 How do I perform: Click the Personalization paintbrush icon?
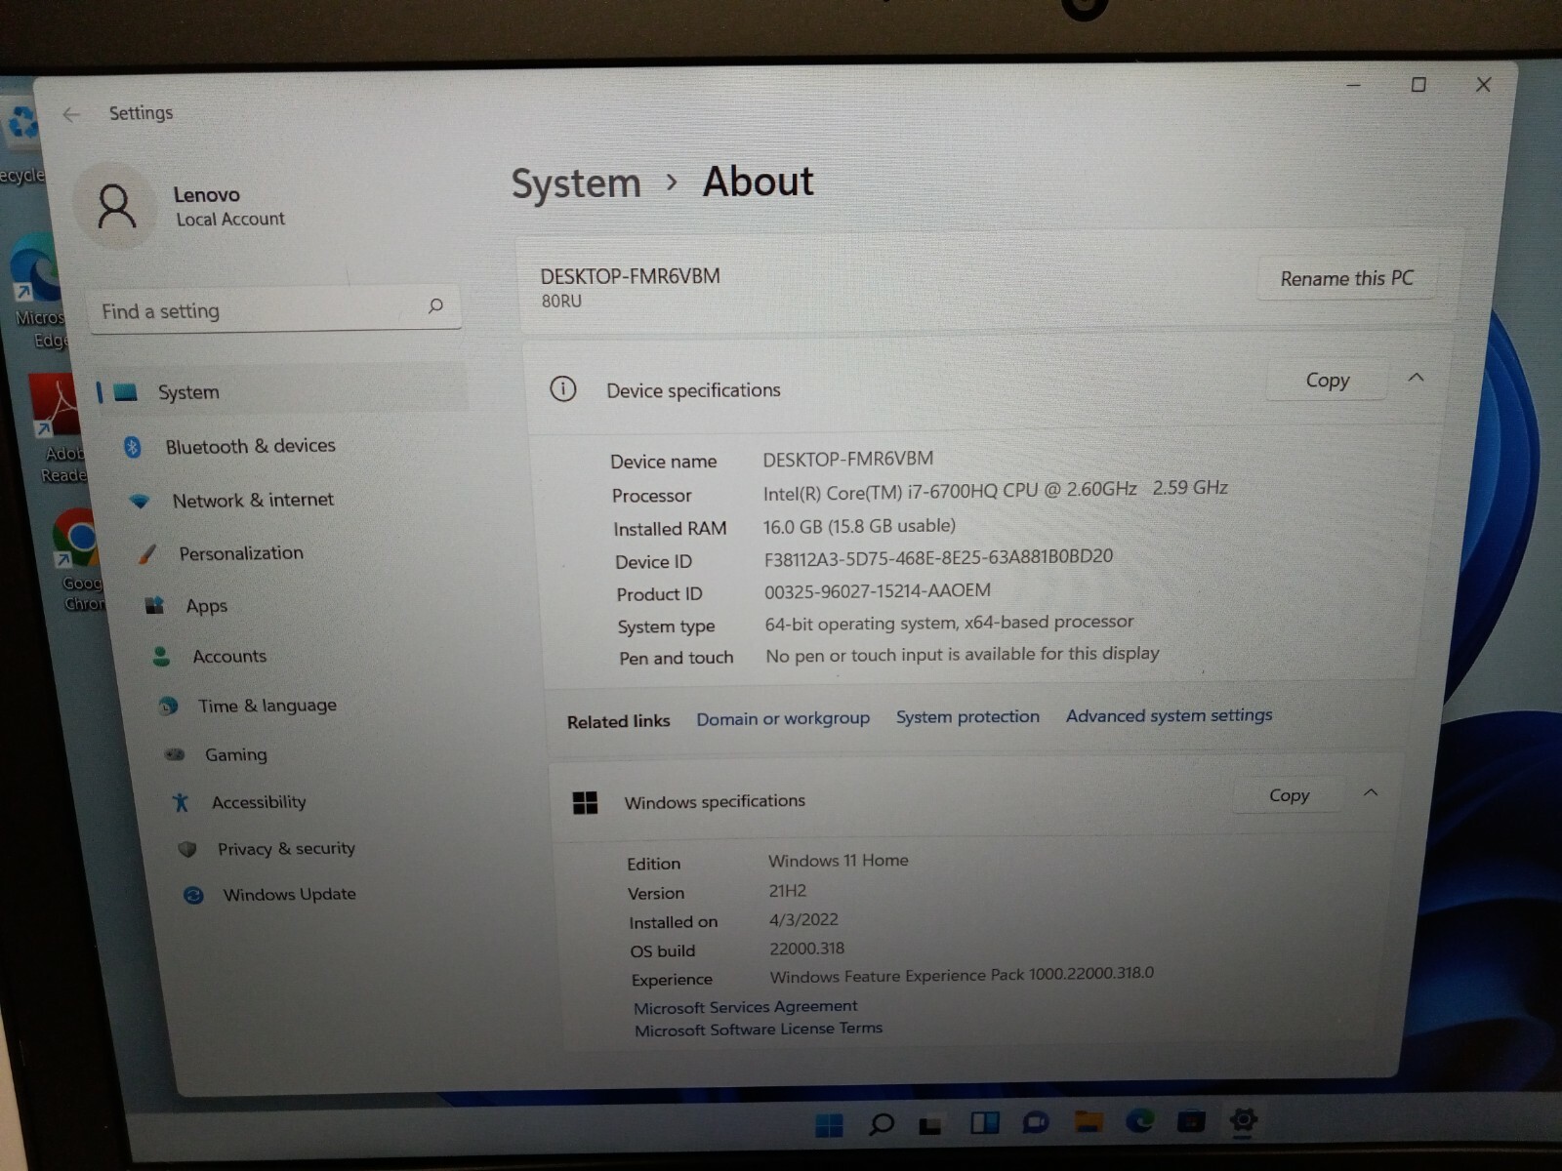[147, 554]
